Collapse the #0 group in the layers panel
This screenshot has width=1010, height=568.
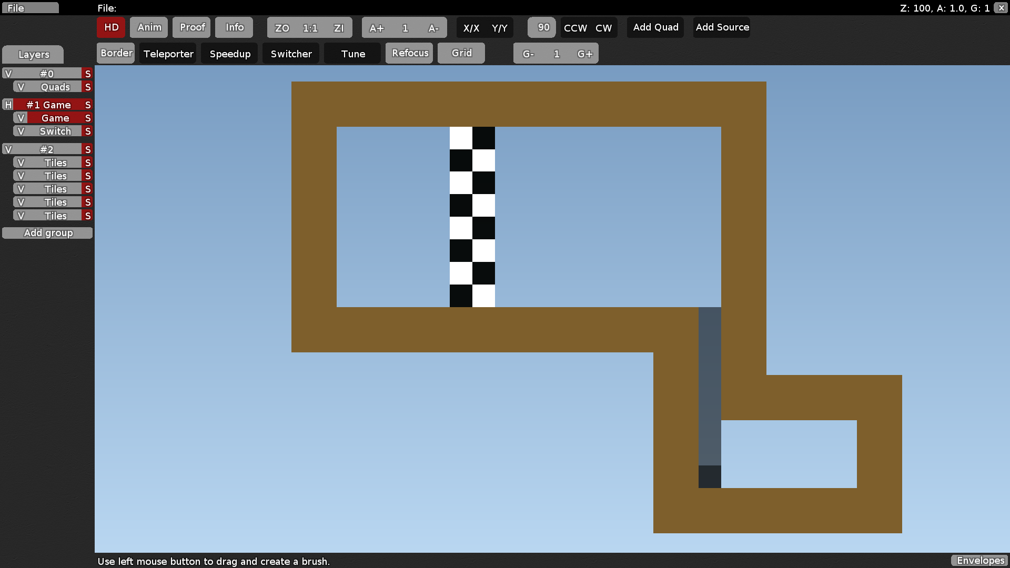(x=8, y=74)
